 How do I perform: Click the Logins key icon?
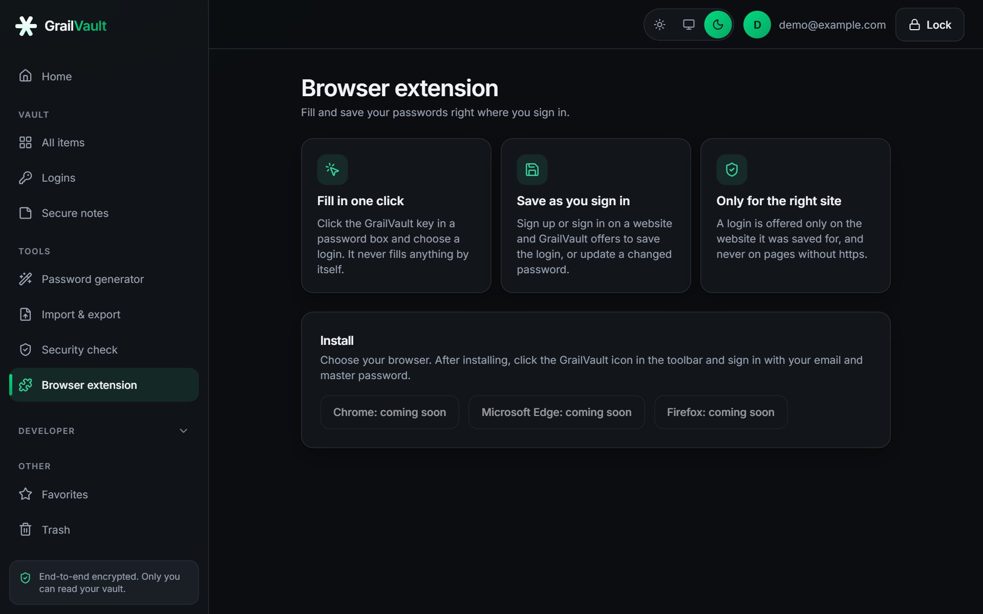[x=26, y=178]
